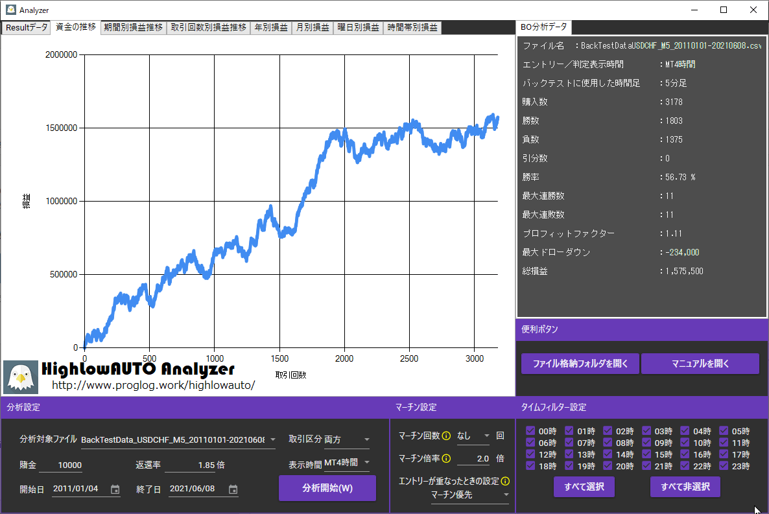Toggle the 07時 checkbox
This screenshot has width=769, height=514.
(x=569, y=443)
